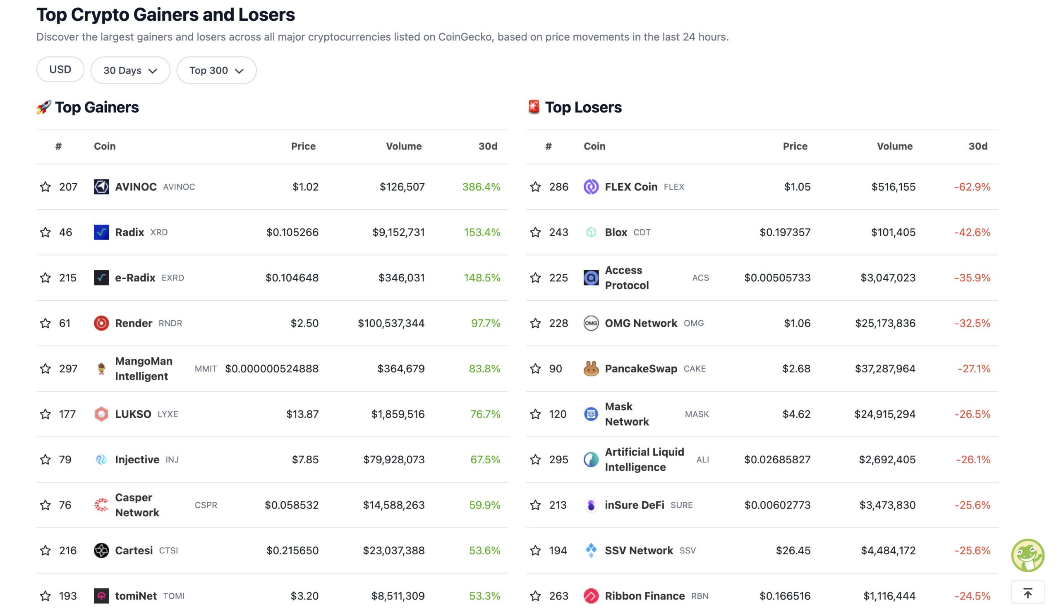This screenshot has height=616, width=1059.
Task: Open the SSV Network coin link
Action: pyautogui.click(x=638, y=550)
